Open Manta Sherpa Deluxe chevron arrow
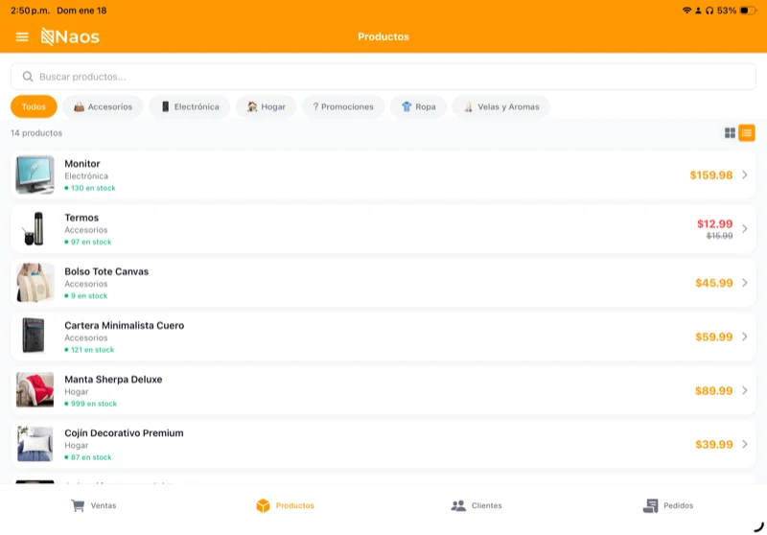 coord(745,390)
